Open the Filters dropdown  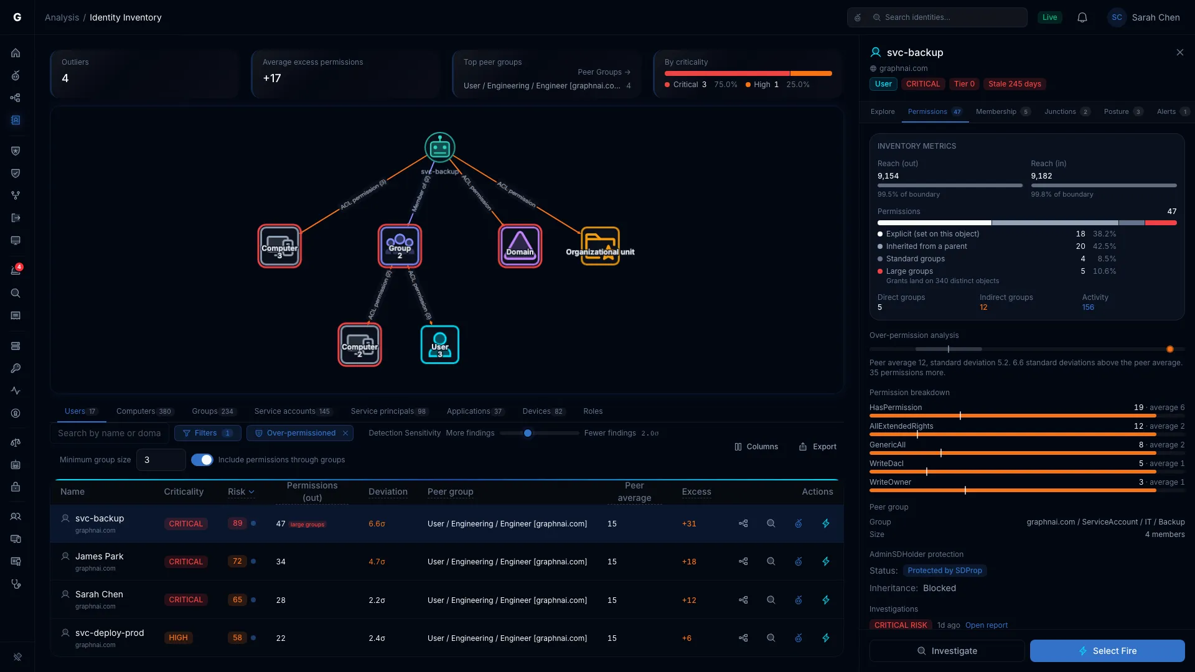click(x=207, y=433)
